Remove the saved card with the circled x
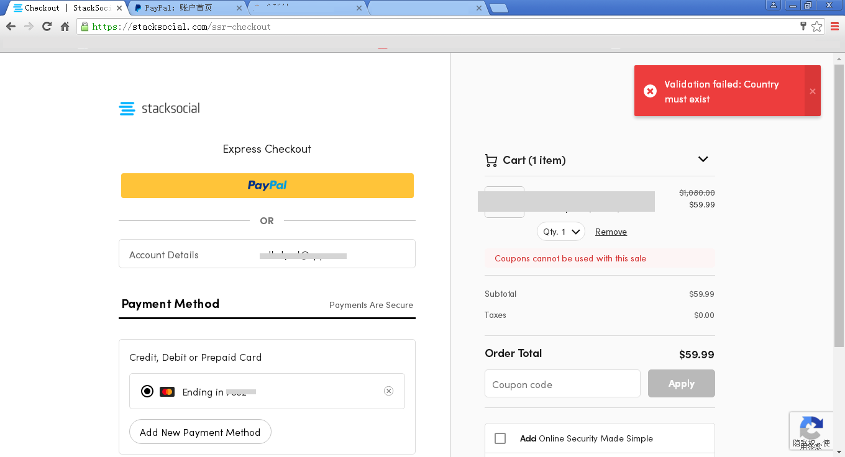Image resolution: width=845 pixels, height=457 pixels. [x=389, y=391]
